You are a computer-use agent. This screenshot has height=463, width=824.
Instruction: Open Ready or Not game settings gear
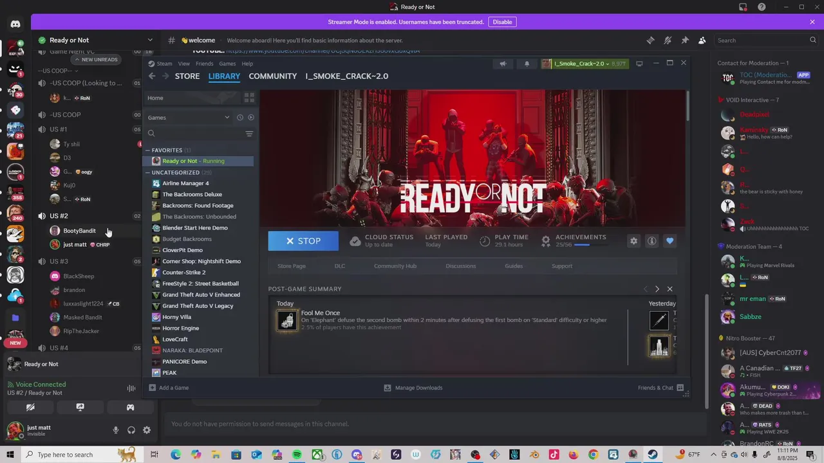point(633,241)
